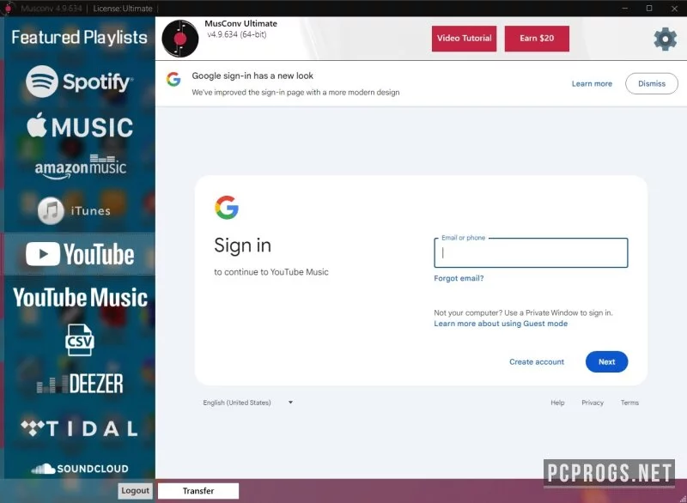Click the Transfer button

(x=198, y=491)
